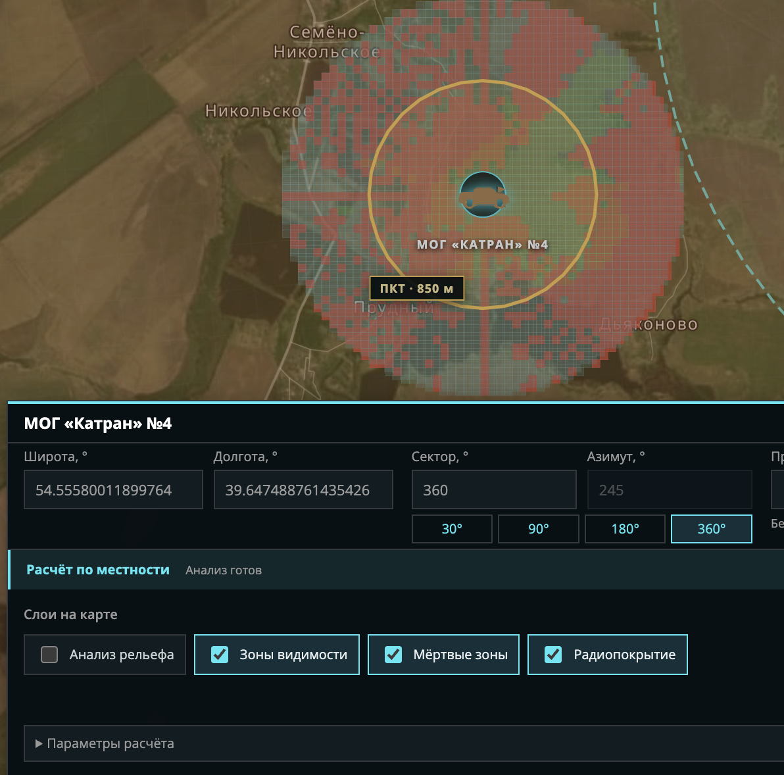Toggle off Зоны видимости layer
The image size is (784, 775).
tap(220, 655)
